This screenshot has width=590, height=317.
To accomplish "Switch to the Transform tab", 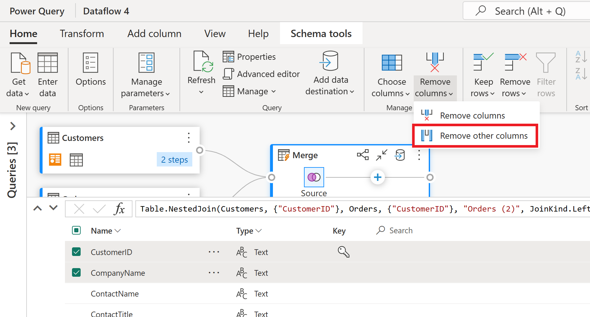I will pos(82,34).
